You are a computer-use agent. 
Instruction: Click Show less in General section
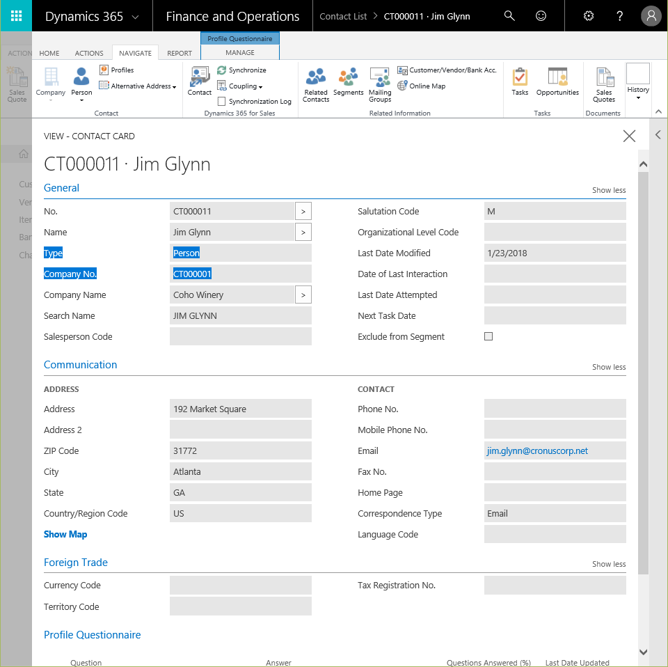click(x=608, y=190)
